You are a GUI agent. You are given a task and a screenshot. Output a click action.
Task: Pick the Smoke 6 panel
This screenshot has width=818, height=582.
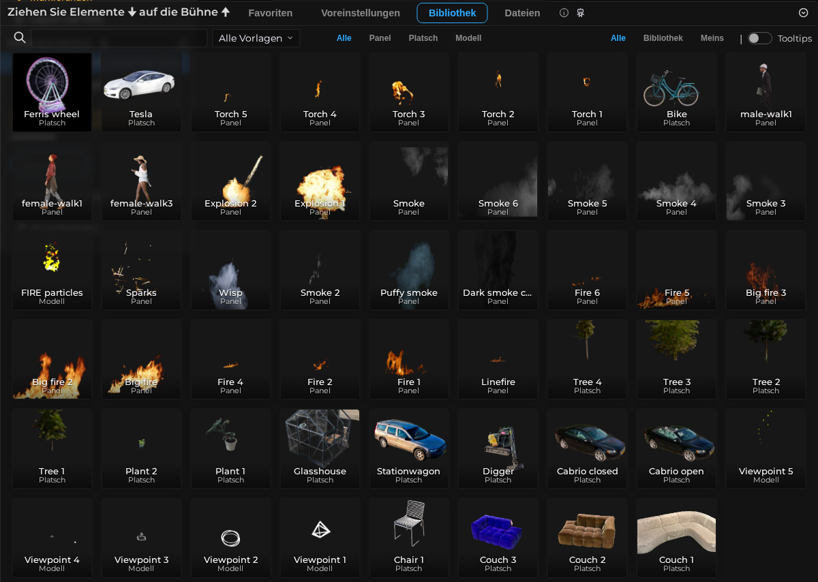point(498,181)
